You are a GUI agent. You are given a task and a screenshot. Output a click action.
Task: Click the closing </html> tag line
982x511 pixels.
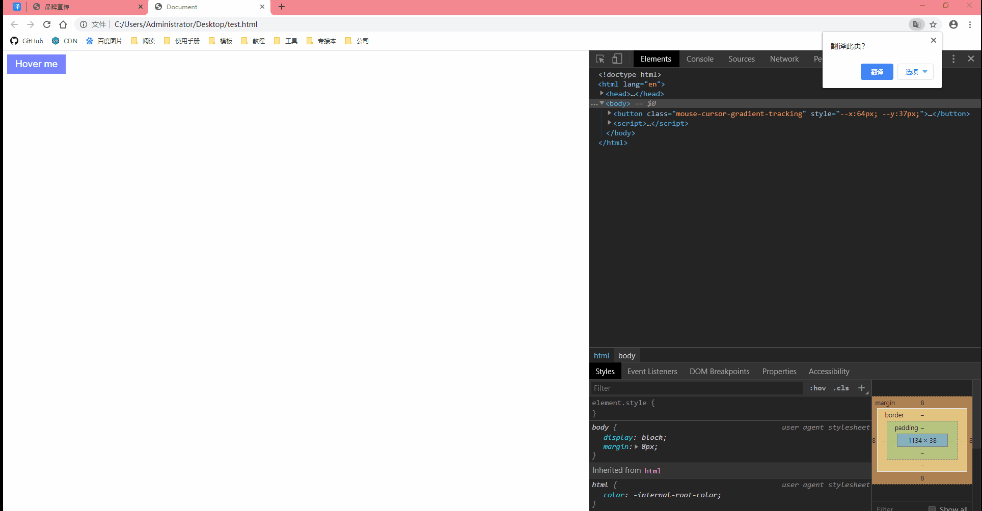coord(613,143)
